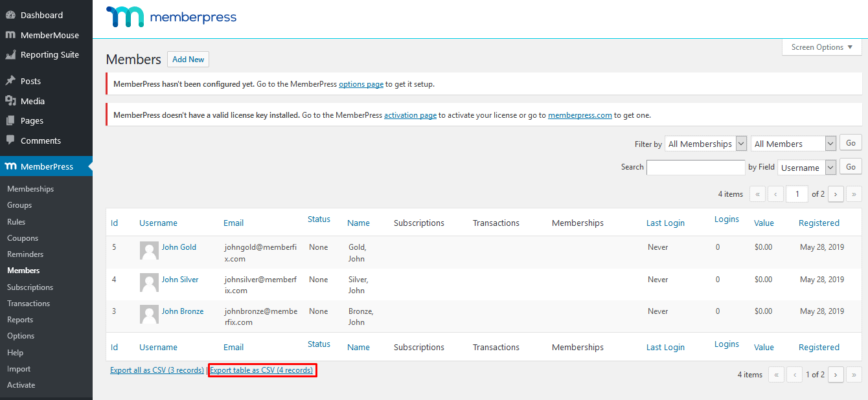
Task: Go to next page in top pagination
Action: pos(836,194)
